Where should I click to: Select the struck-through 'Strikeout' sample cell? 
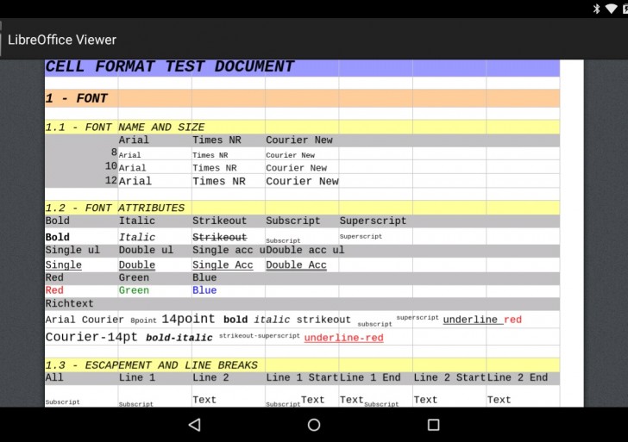pyautogui.click(x=219, y=237)
